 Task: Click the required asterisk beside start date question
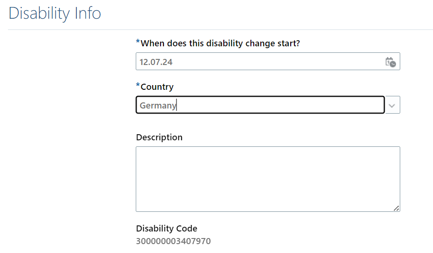point(138,42)
